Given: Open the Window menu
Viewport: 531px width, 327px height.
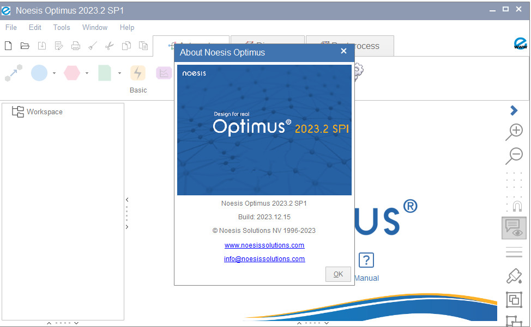Looking at the screenshot, I should click(x=95, y=27).
